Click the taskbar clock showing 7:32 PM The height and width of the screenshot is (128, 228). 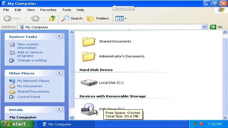coord(215,124)
